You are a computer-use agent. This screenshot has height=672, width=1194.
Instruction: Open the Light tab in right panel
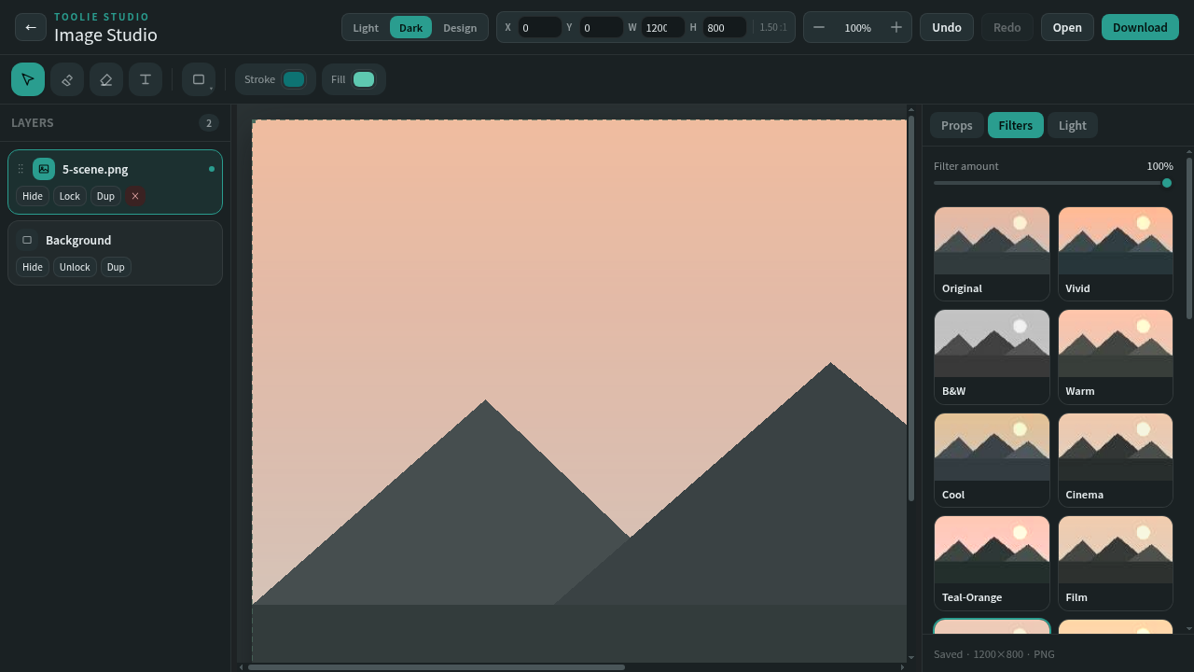click(1073, 125)
